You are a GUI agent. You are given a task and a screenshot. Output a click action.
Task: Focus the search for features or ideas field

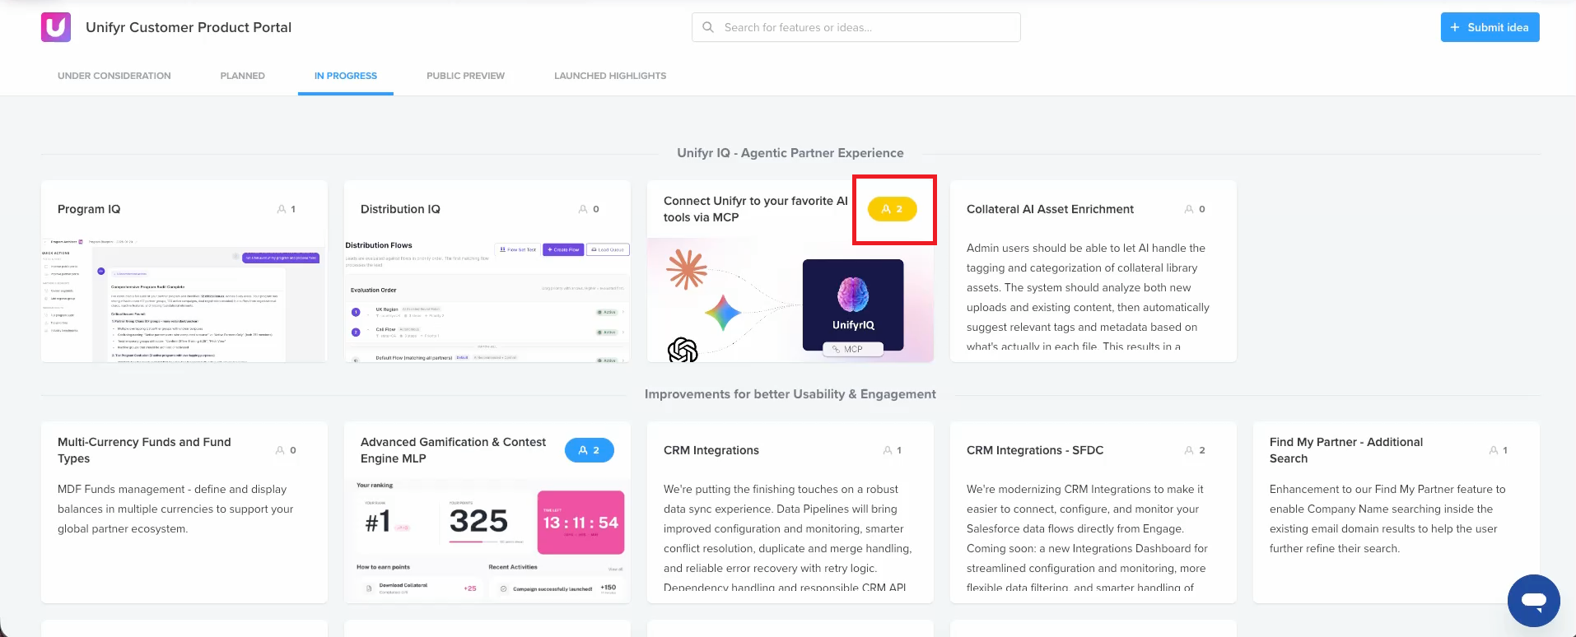coord(856,27)
